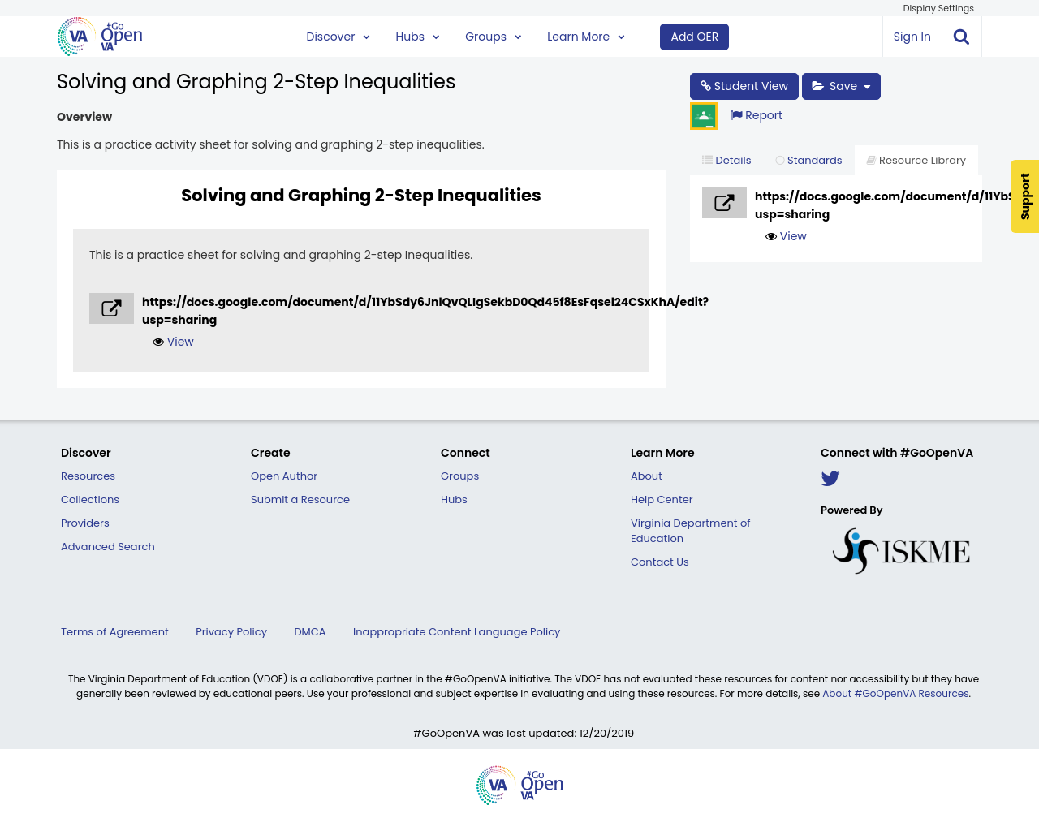1039x831 pixels.
Task: Switch to Student View
Action: pos(744,86)
